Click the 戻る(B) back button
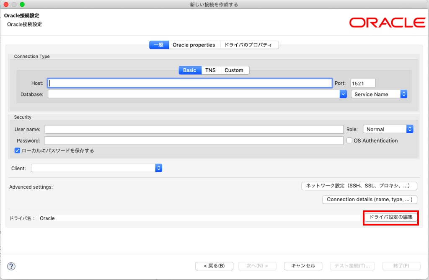Screen dimensions: 429x280 tap(214, 266)
